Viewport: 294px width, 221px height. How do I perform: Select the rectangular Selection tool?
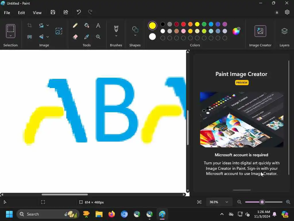11,29
